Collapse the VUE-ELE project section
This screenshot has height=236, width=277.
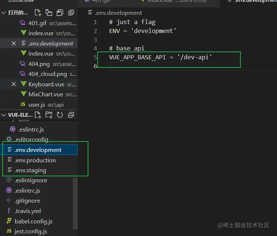4,115
